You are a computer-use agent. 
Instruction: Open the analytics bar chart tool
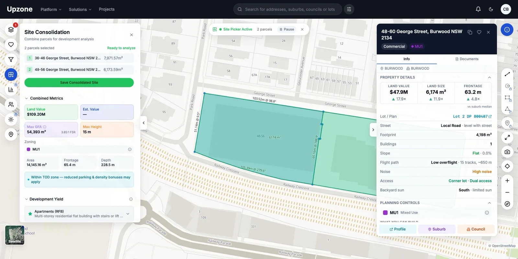coord(11,90)
